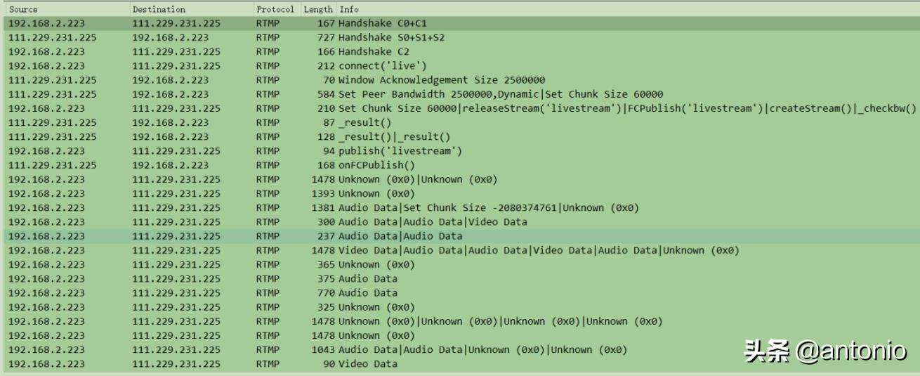920x376 pixels.
Task: Pick the Handshake C2 packet row
Action: (x=374, y=51)
